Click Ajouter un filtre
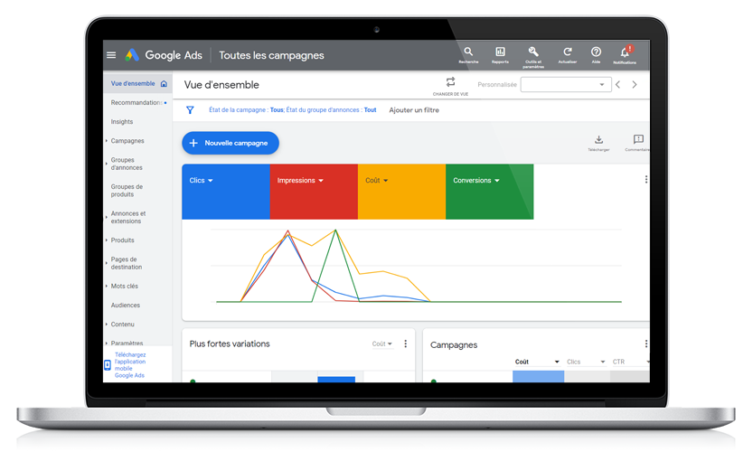 pyautogui.click(x=414, y=110)
